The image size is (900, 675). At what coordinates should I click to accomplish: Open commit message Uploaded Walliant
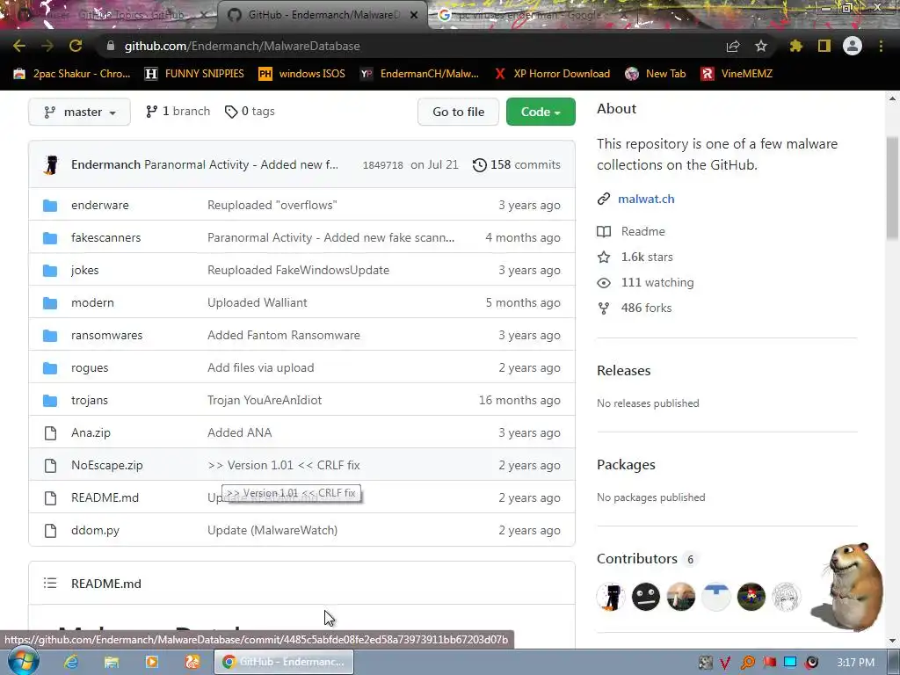[x=258, y=302]
